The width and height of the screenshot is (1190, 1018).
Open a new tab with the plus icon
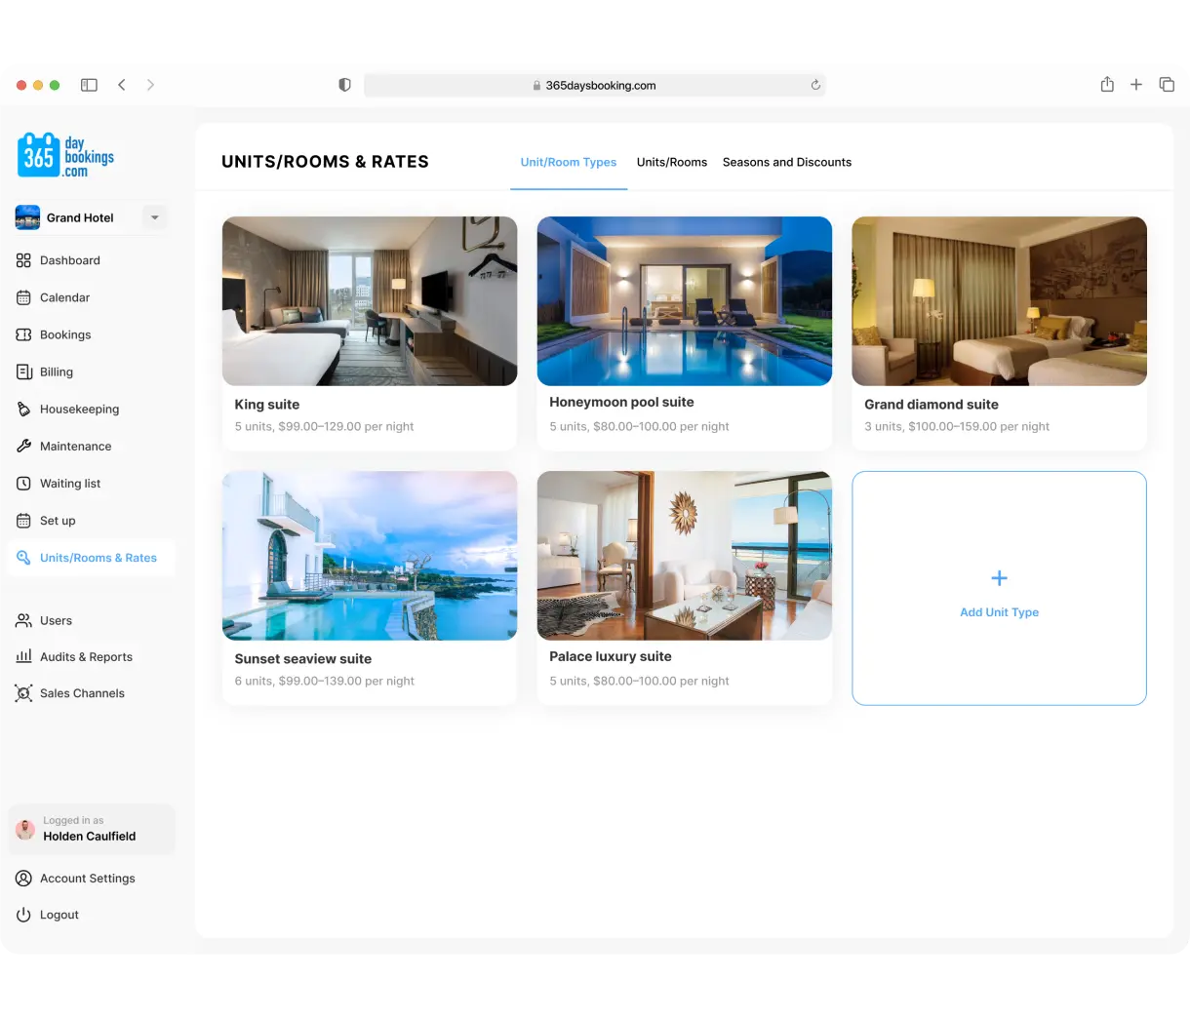(x=1136, y=85)
